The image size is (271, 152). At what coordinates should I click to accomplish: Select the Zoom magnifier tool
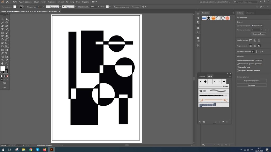[7, 64]
